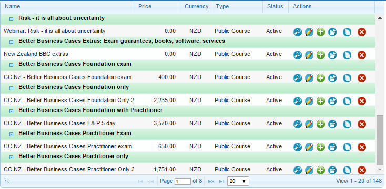Viewport: 386px width, 189px height.
Task: Click green plus on CC NZ Foundation exam row
Action: coord(320,78)
